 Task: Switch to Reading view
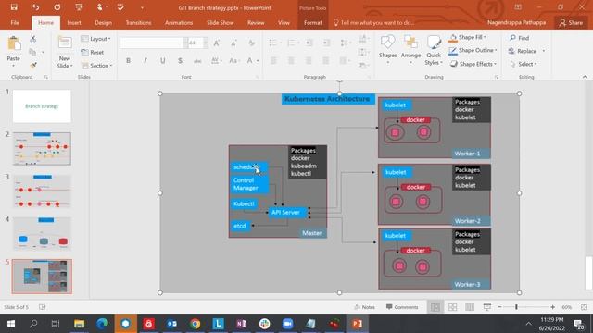[470, 307]
